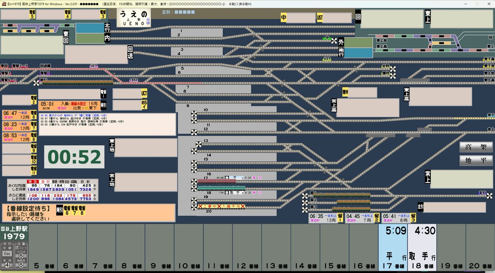Open the 06:47 train card for 電留6
The image size is (495, 273).
coord(19,115)
